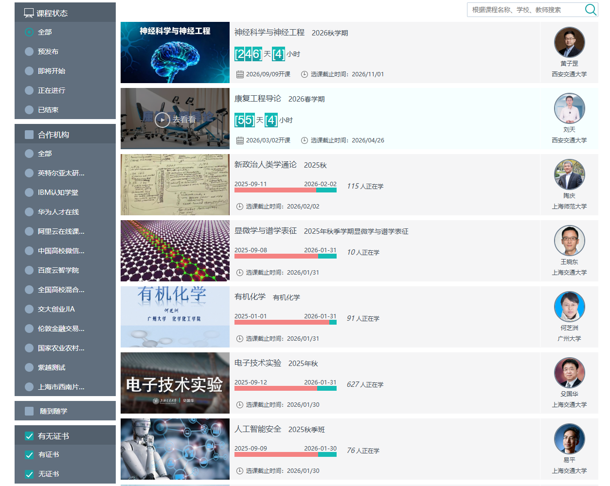This screenshot has width=610, height=486.
Task: Click 西安交通大学 under 黄子罡
Action: click(x=569, y=74)
